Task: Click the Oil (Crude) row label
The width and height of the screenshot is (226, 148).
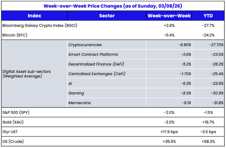Action: (14, 141)
